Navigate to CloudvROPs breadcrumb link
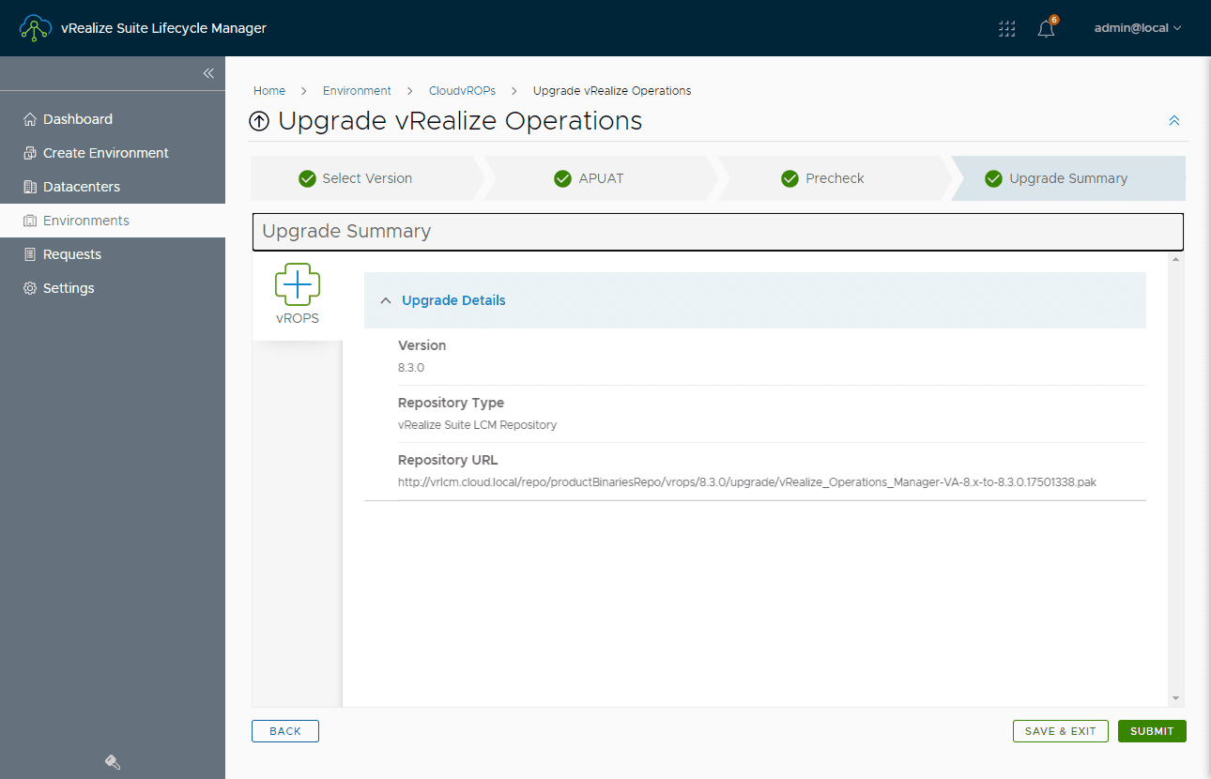Screen dimensions: 1211x779 tap(462, 91)
